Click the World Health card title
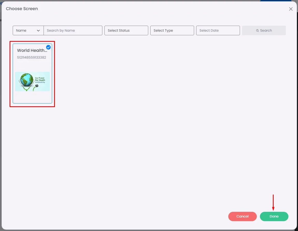 pyautogui.click(x=32, y=50)
